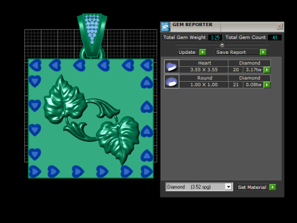Viewport: 297px width, 223px height.
Task: Click the Update button label
Action: click(x=187, y=52)
